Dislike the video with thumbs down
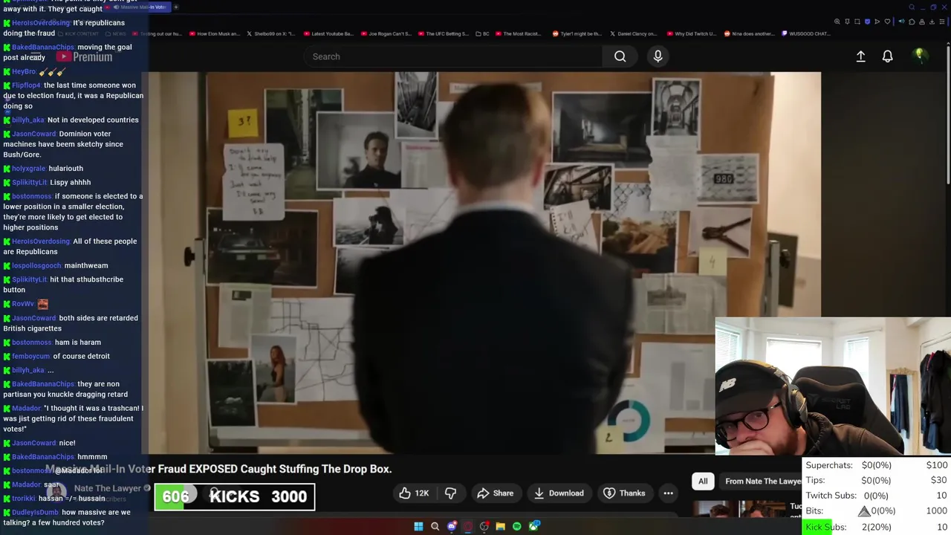This screenshot has width=951, height=535. 450,493
